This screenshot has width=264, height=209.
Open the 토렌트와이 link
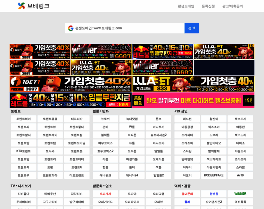[24, 119]
